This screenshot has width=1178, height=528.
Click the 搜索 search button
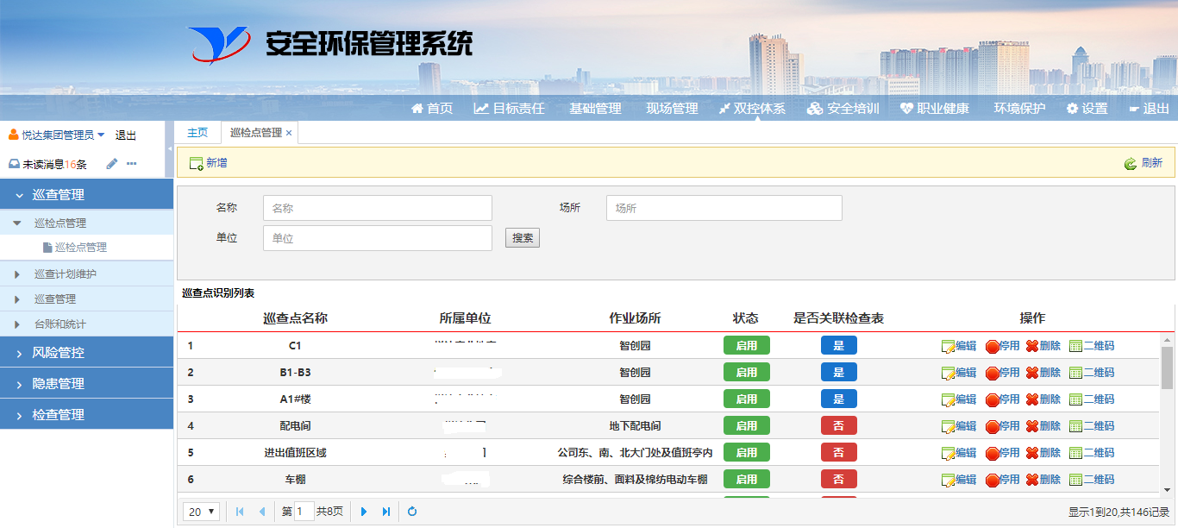tap(522, 238)
